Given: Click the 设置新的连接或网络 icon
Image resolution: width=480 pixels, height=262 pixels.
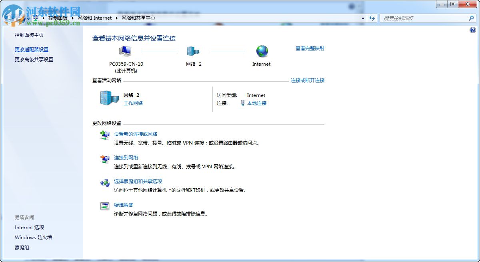Looking at the screenshot, I should coord(105,135).
